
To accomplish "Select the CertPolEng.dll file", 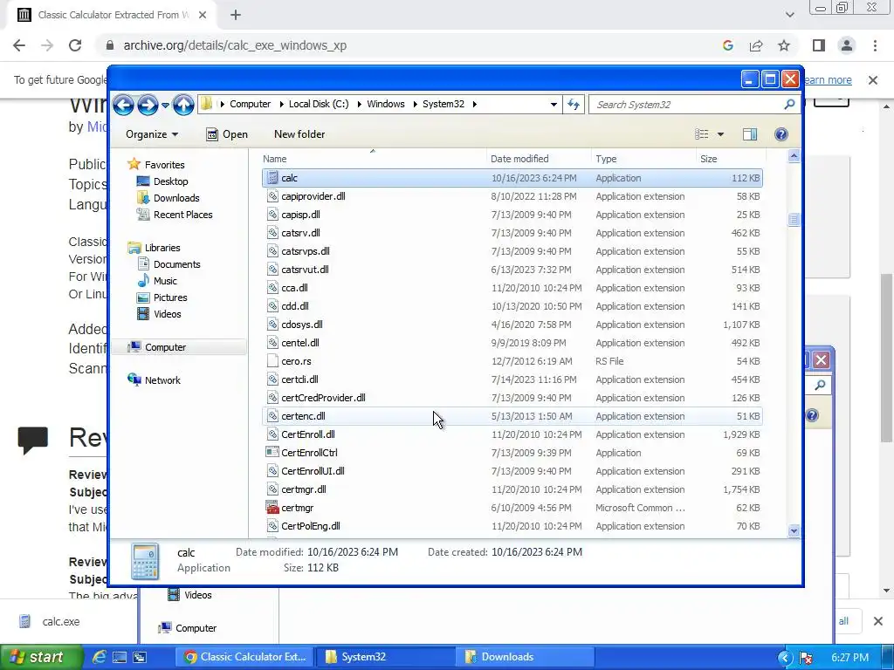I will pos(310,526).
